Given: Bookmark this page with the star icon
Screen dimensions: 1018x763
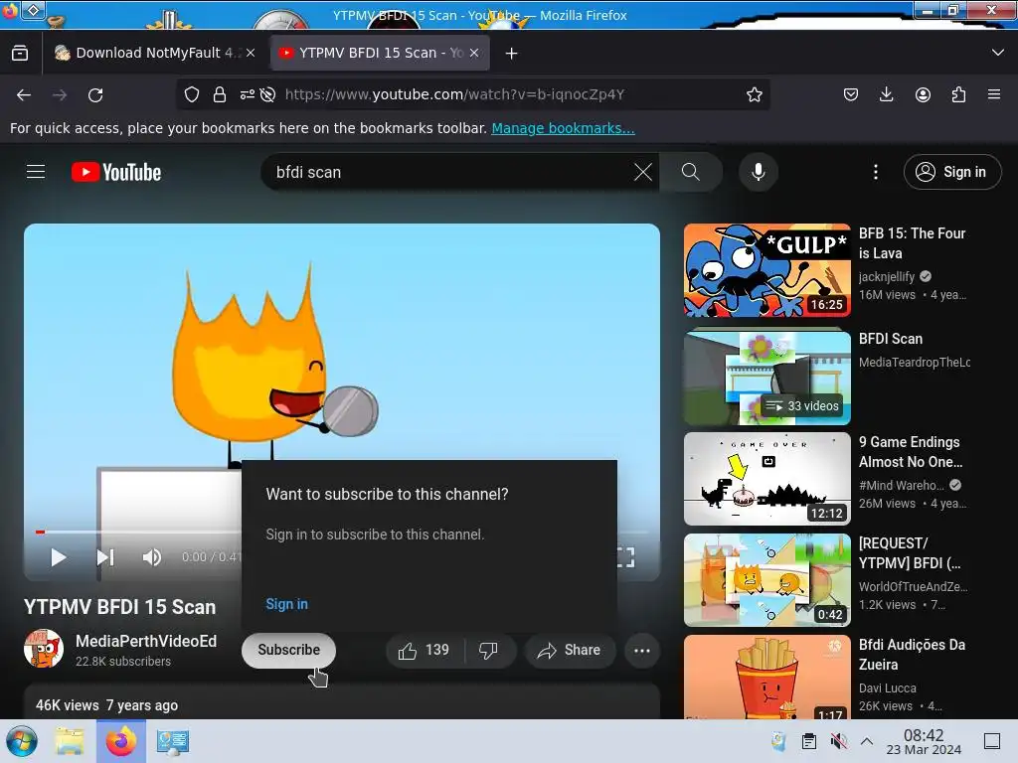Looking at the screenshot, I should (754, 94).
